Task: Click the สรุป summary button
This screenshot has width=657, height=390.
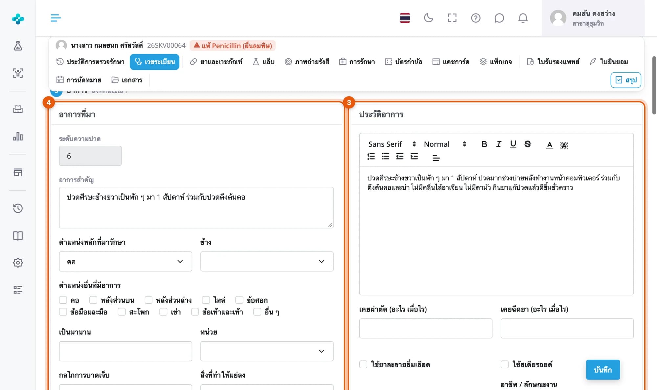Action: (626, 80)
